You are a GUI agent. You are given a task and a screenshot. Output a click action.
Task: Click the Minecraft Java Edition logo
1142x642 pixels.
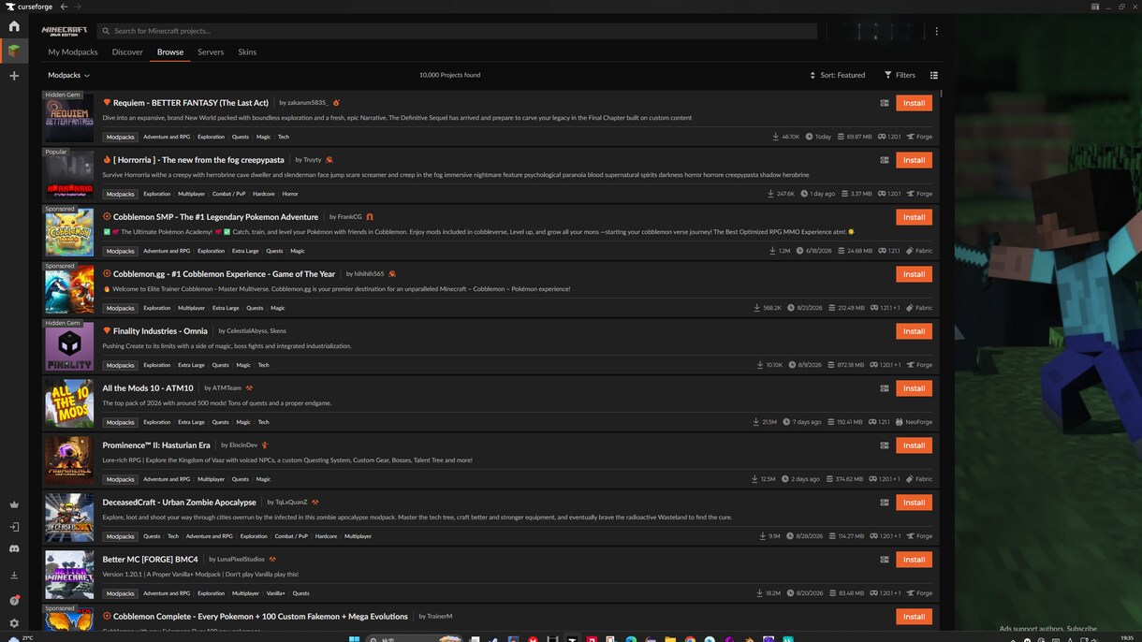[65, 31]
